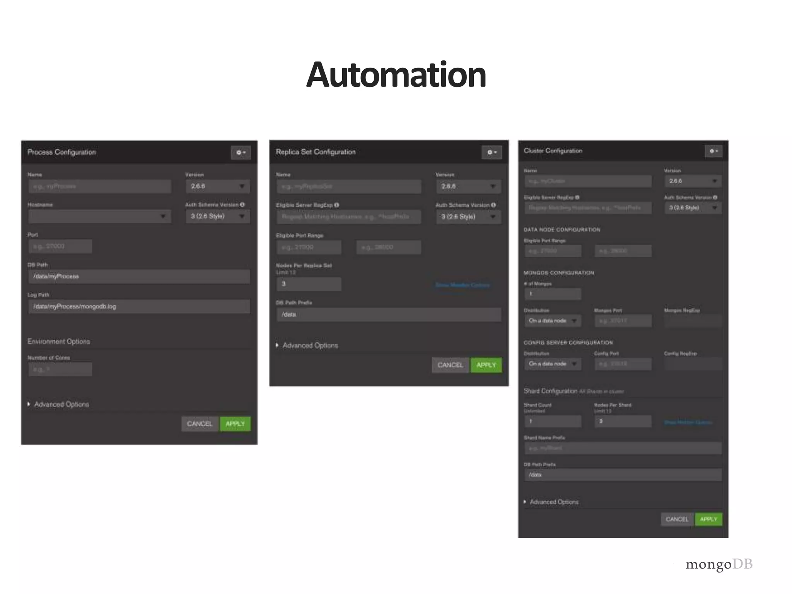Click Eligible Server RegExp field in Replica Set panel

[x=349, y=217]
